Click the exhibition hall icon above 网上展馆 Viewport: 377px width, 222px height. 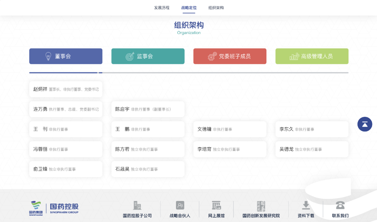click(216, 206)
